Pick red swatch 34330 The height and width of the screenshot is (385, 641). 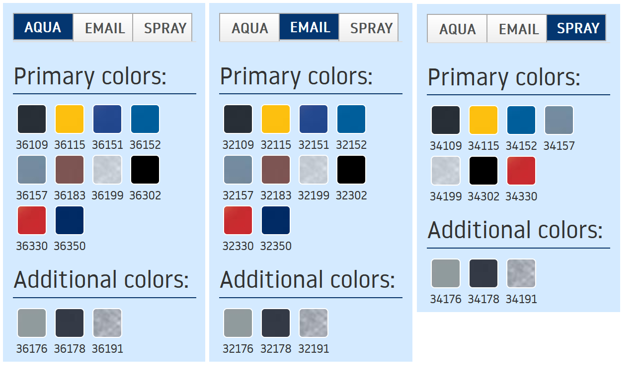[521, 171]
